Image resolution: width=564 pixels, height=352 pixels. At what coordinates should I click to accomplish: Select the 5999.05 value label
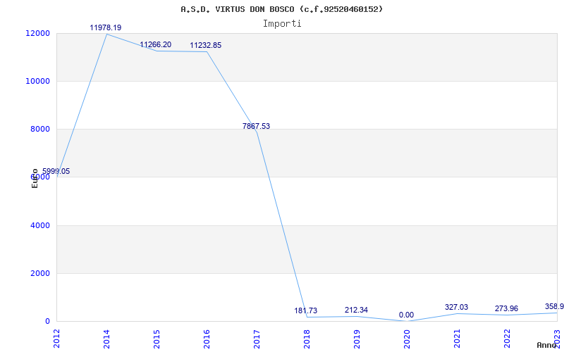point(56,172)
